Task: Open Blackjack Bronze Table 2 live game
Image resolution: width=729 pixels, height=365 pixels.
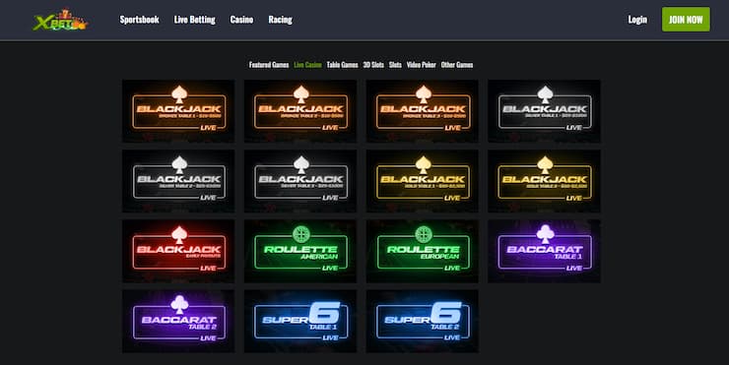Action: [300, 111]
